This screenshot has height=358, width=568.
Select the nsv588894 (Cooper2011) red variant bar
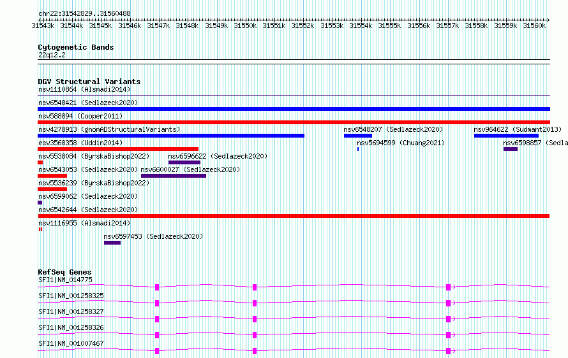point(294,122)
